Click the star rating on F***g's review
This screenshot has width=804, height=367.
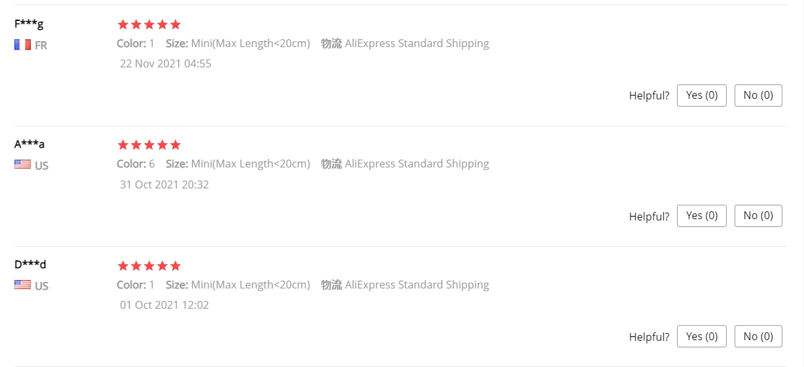(x=149, y=25)
